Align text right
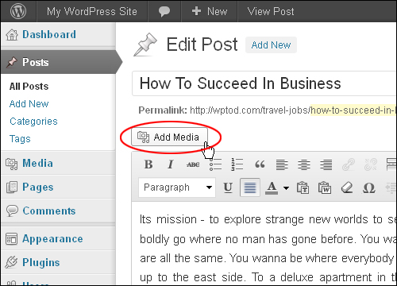Viewport: 397px width, 286px height. coord(326,164)
